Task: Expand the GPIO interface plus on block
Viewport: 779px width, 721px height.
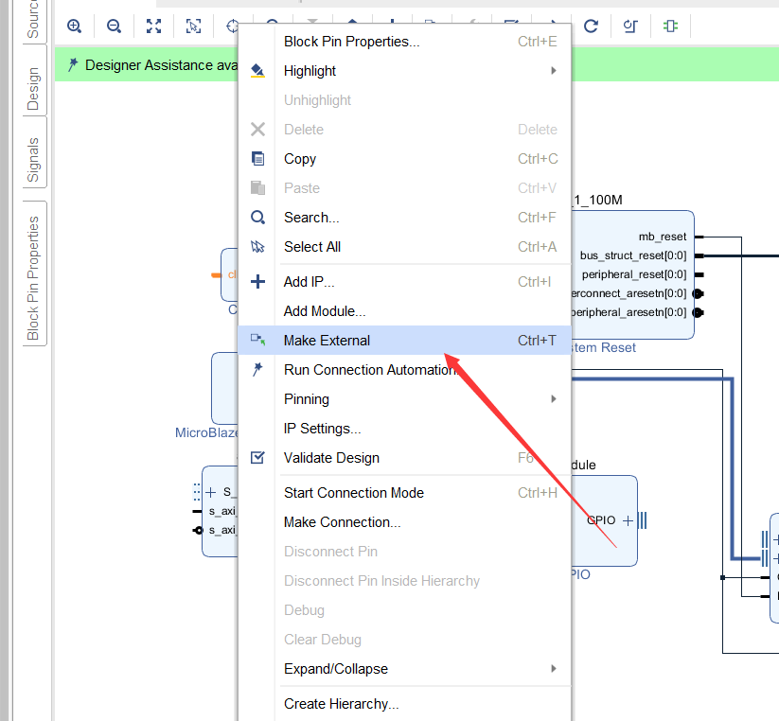Action: (x=628, y=520)
